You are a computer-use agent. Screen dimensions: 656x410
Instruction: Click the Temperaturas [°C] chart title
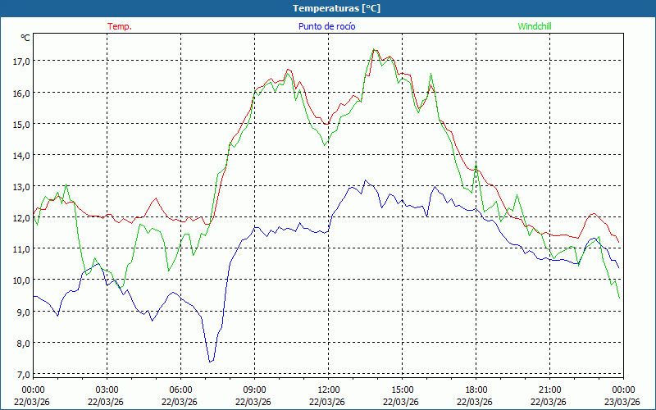[x=336, y=8]
